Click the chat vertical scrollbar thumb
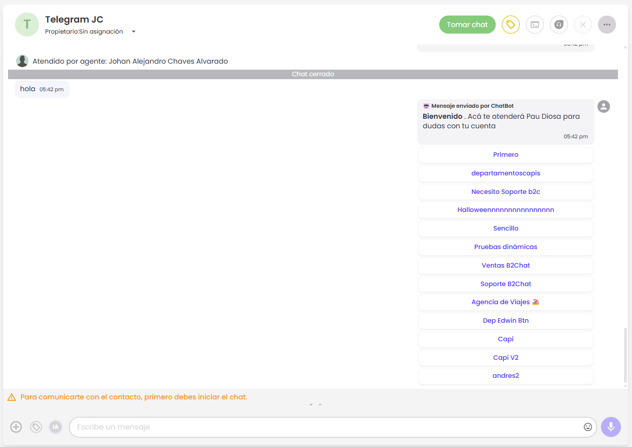This screenshot has width=632, height=447. [x=625, y=355]
